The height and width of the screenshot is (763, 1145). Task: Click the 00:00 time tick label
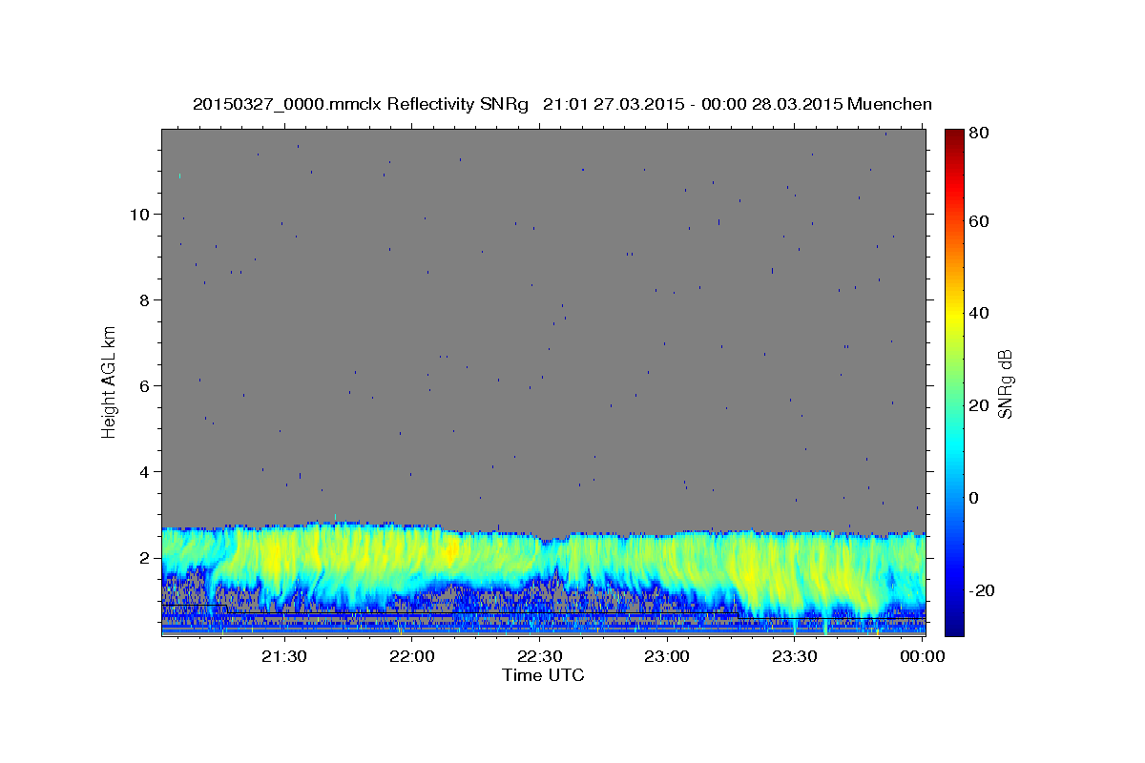pos(922,656)
